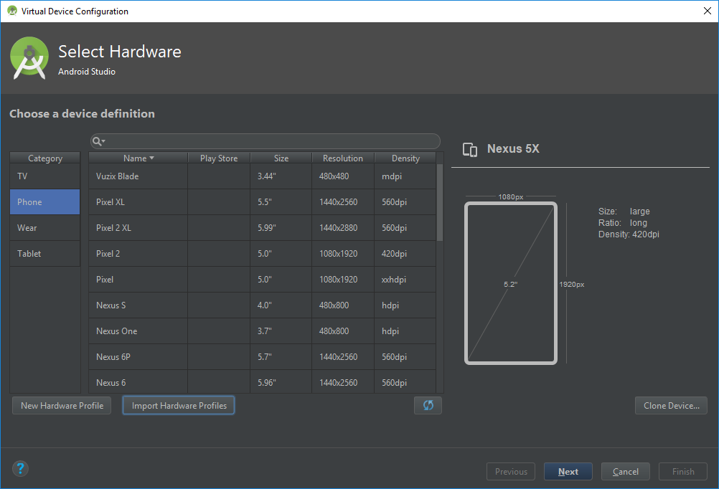Screen dimensions: 719x489
Task: Click the search magnifier icon
Action: click(98, 141)
